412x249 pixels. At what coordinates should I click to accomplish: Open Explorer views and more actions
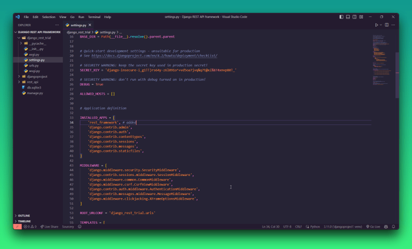tap(57, 25)
